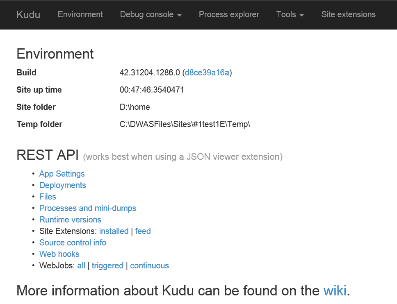Open Processes and mini-dumps link
This screenshot has height=304, width=397.
88,208
